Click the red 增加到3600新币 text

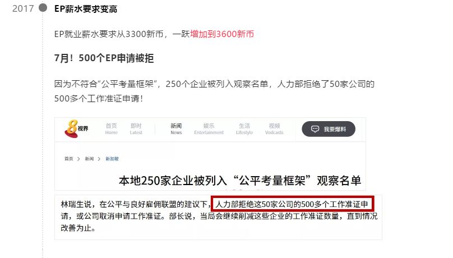tap(222, 34)
